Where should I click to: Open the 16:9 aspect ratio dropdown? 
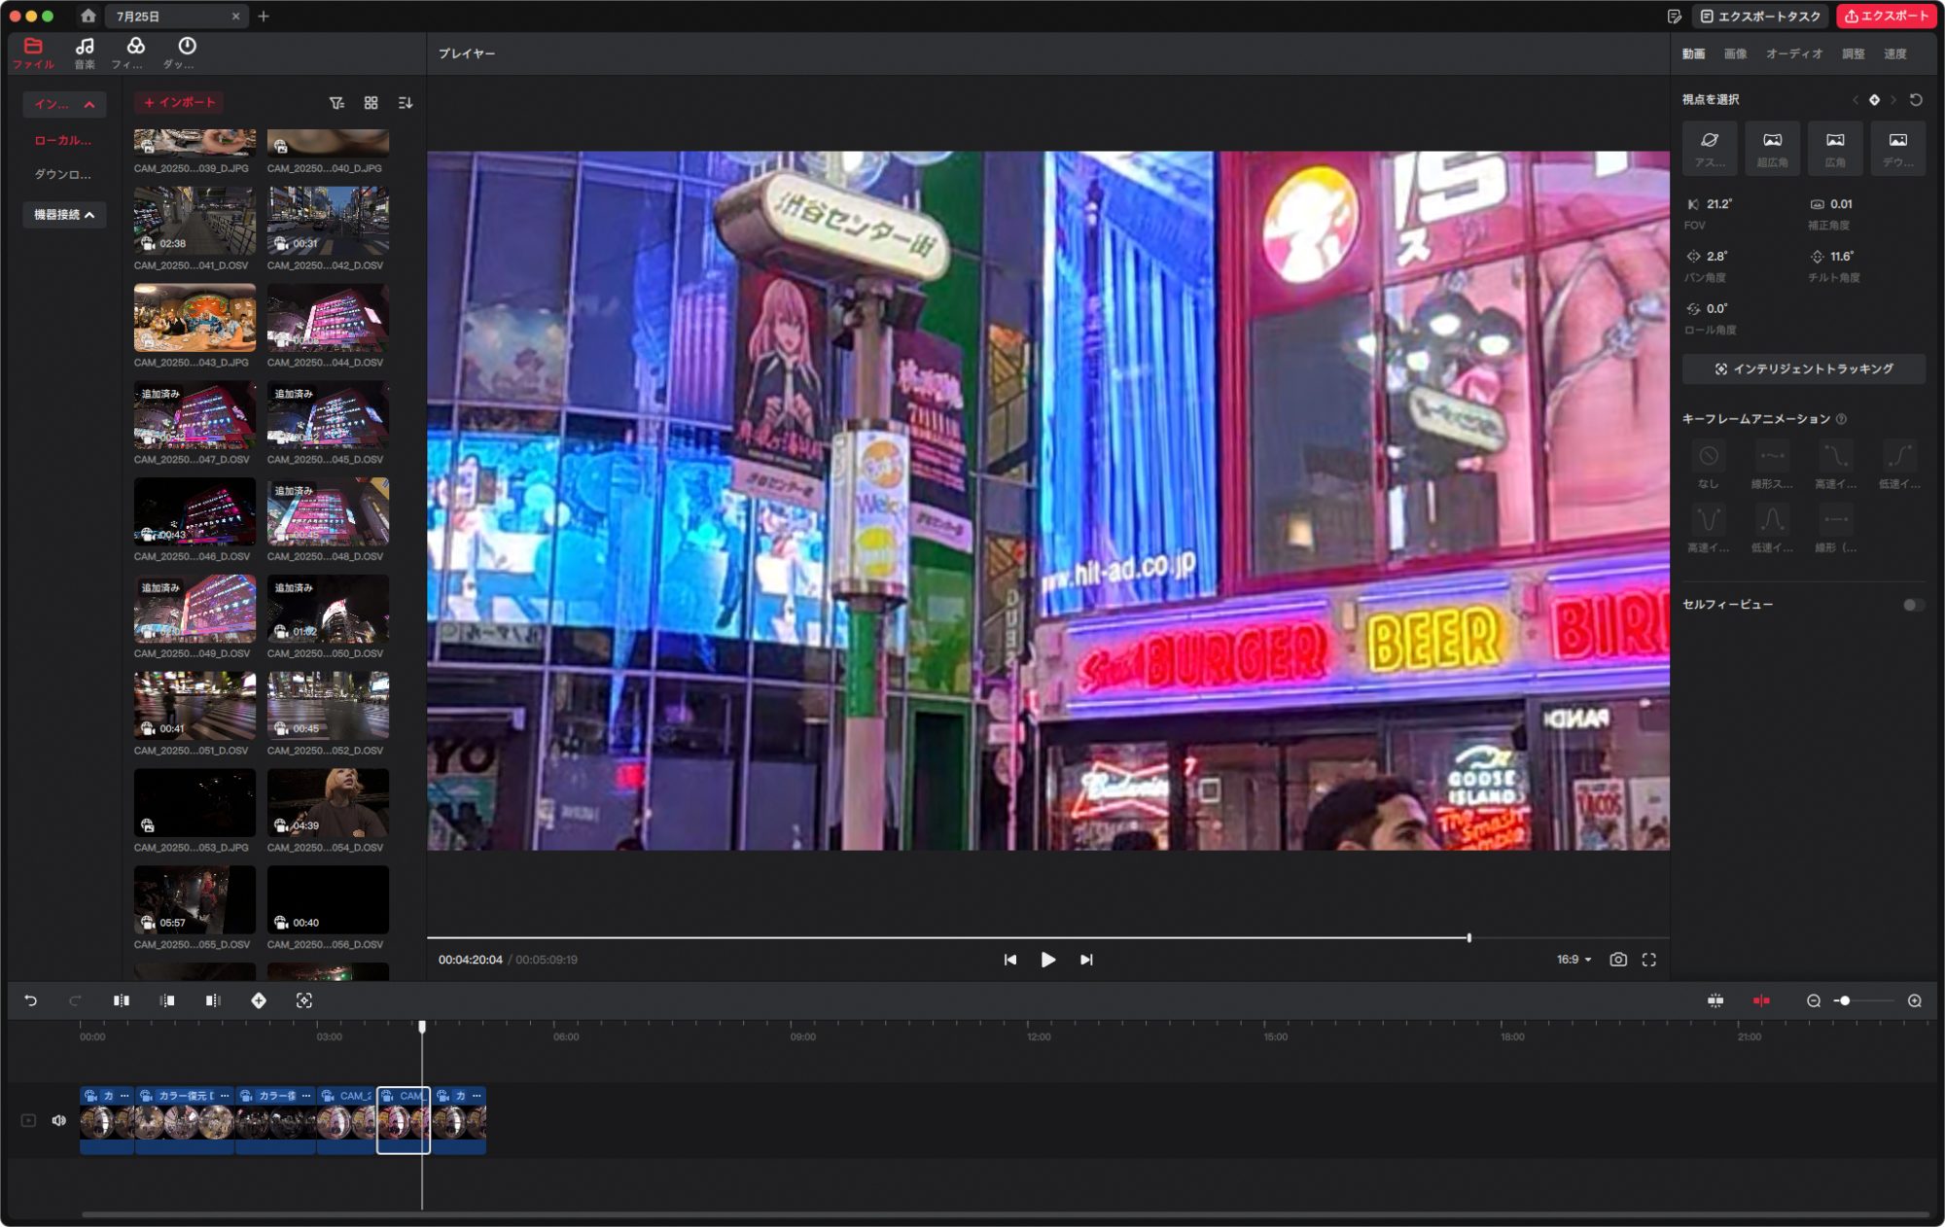click(1574, 960)
